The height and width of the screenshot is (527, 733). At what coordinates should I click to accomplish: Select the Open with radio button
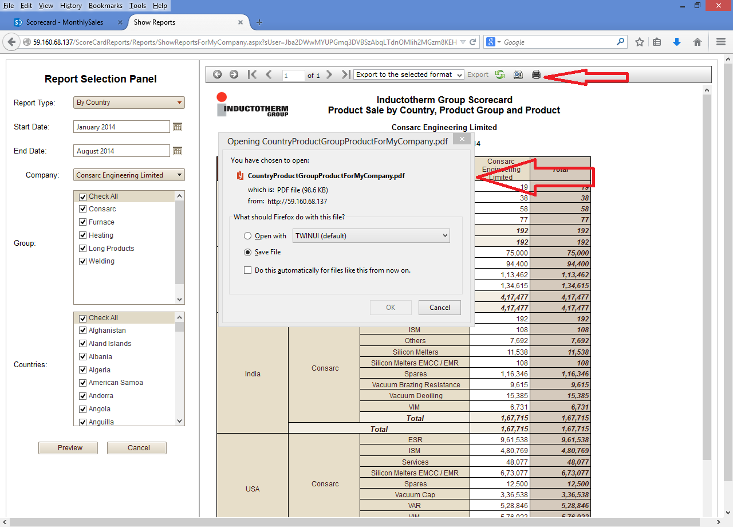point(247,236)
